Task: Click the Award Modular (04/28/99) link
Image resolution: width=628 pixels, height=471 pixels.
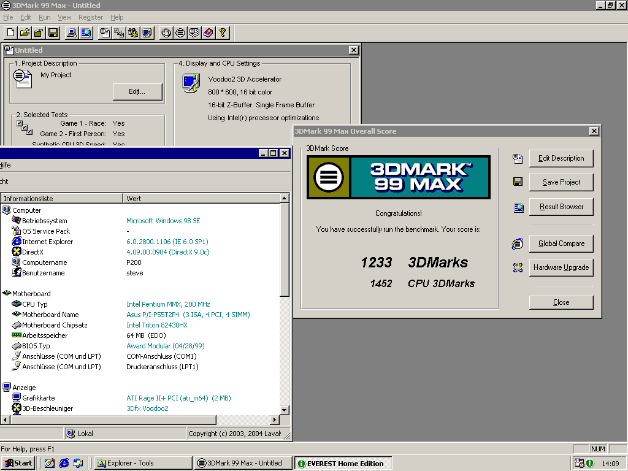Action: click(166, 346)
